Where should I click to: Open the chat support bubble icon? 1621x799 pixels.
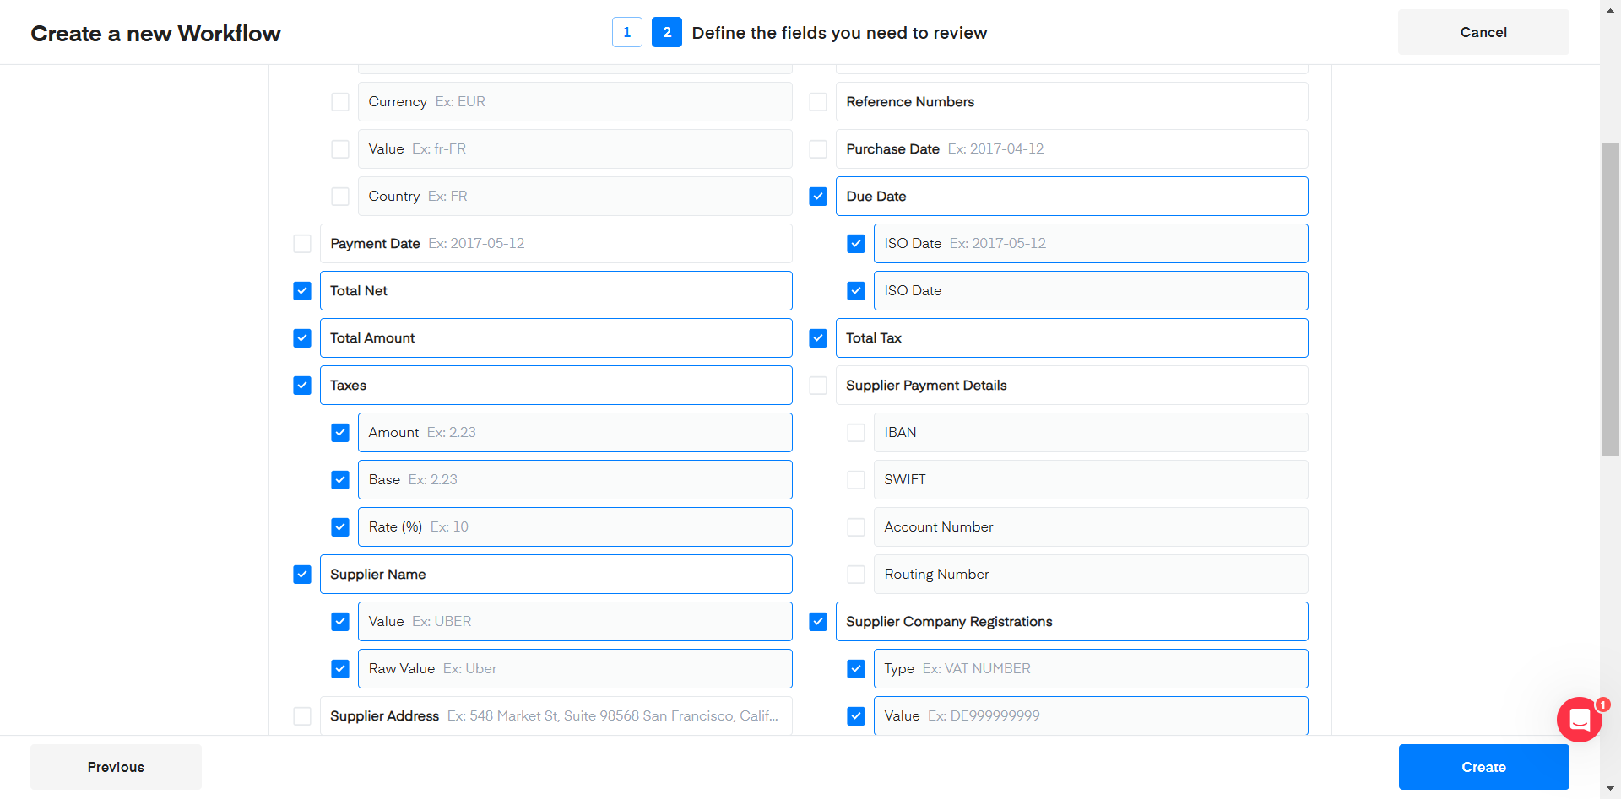[1579, 720]
